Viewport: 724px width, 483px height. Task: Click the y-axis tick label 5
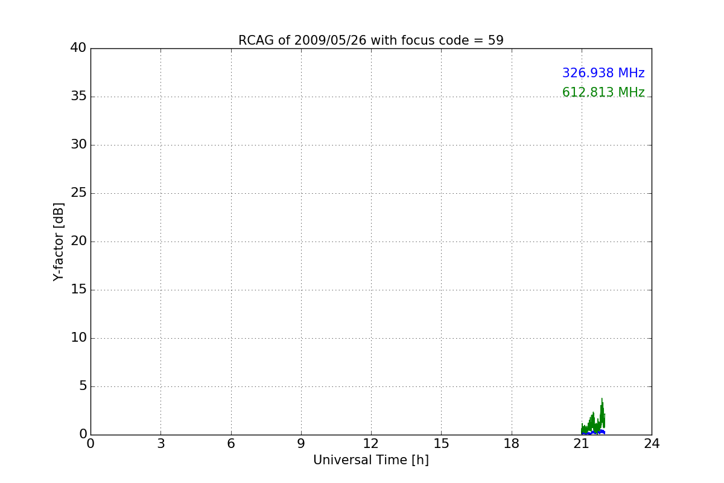click(x=83, y=386)
